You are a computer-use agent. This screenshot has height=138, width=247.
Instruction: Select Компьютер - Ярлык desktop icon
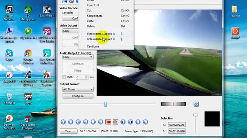(x=9, y=35)
